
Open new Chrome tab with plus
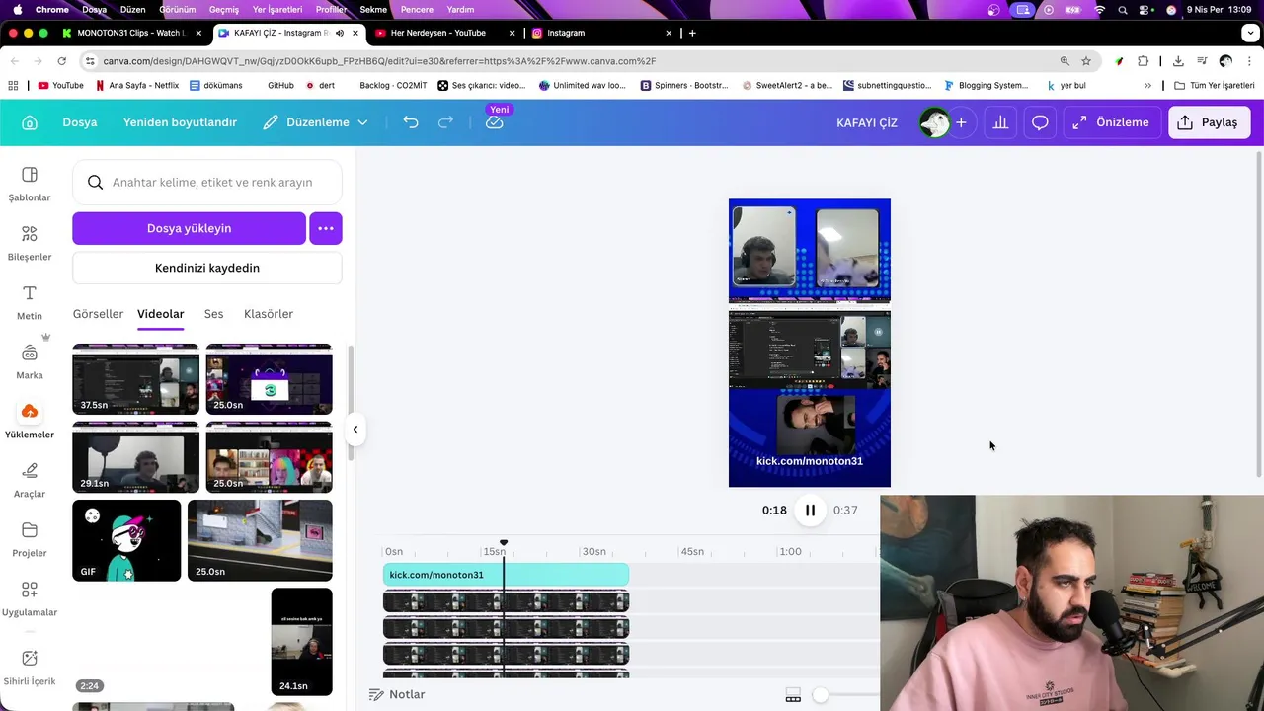click(692, 33)
